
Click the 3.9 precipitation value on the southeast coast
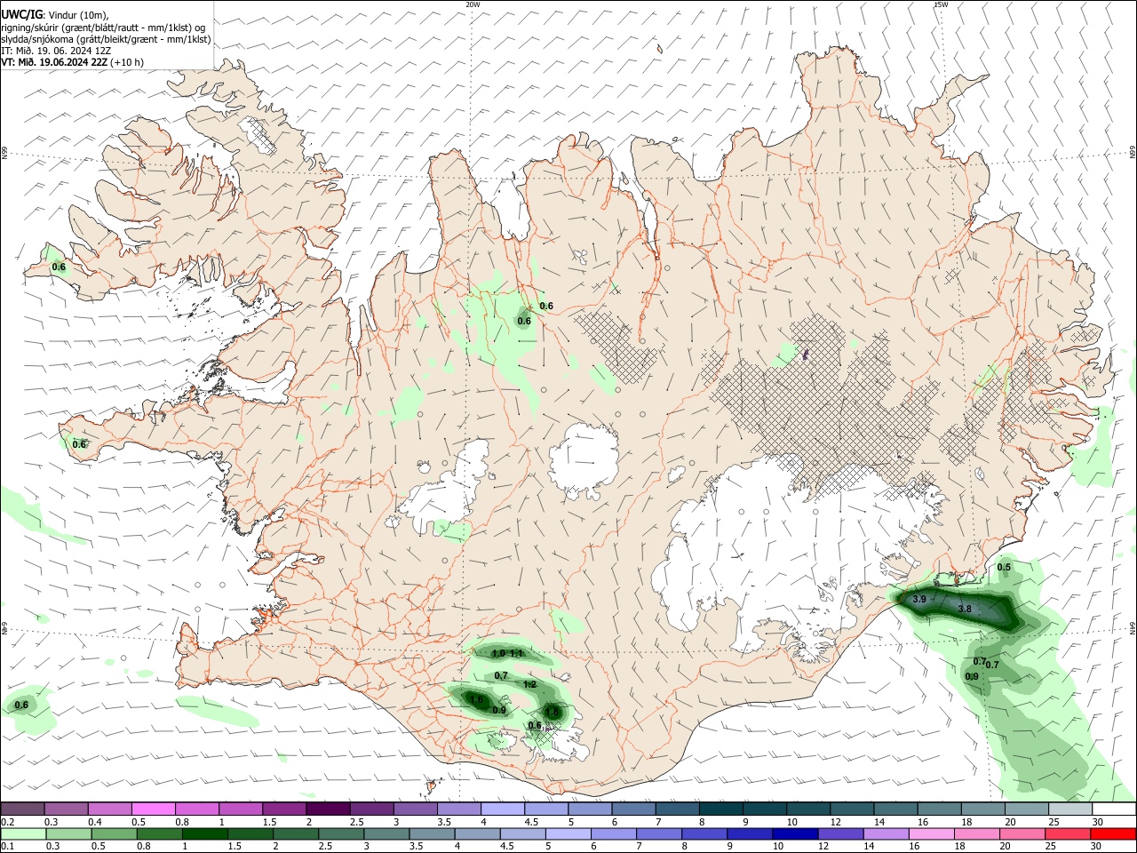919,600
